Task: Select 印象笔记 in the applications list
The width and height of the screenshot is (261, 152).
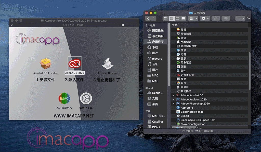Action: [210, 62]
